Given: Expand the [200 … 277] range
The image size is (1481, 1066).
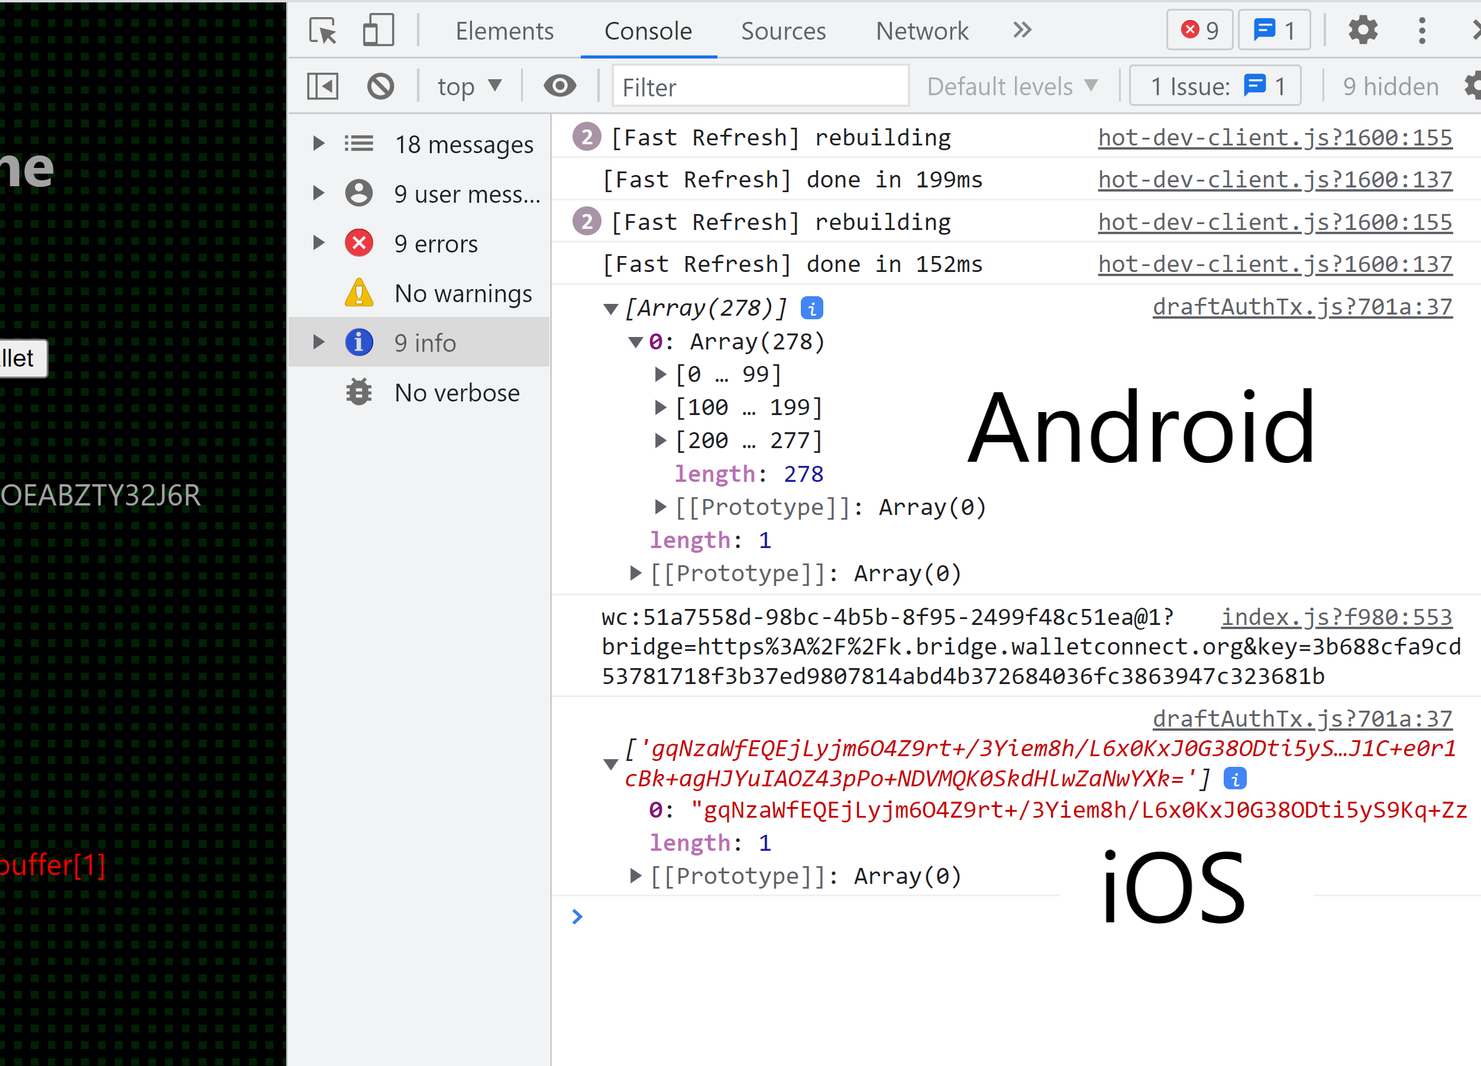Looking at the screenshot, I should (660, 440).
